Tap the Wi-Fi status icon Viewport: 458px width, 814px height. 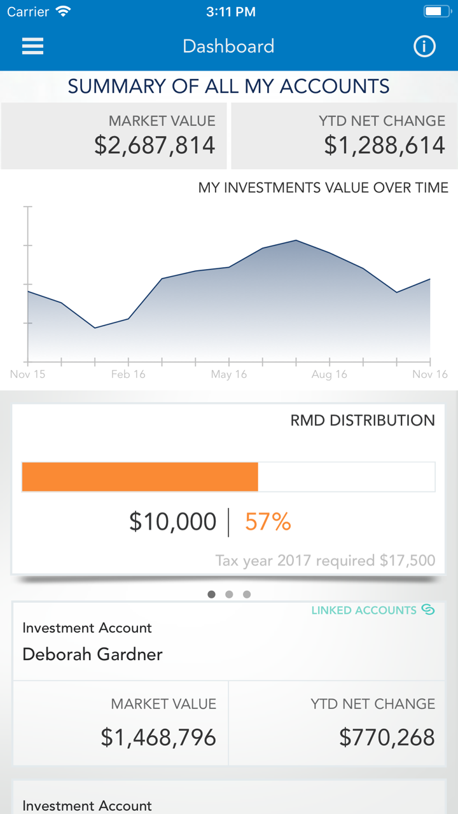tap(63, 11)
